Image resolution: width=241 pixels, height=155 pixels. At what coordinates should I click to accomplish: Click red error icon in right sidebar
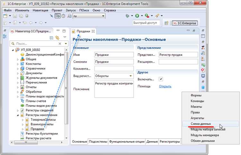click(203, 70)
